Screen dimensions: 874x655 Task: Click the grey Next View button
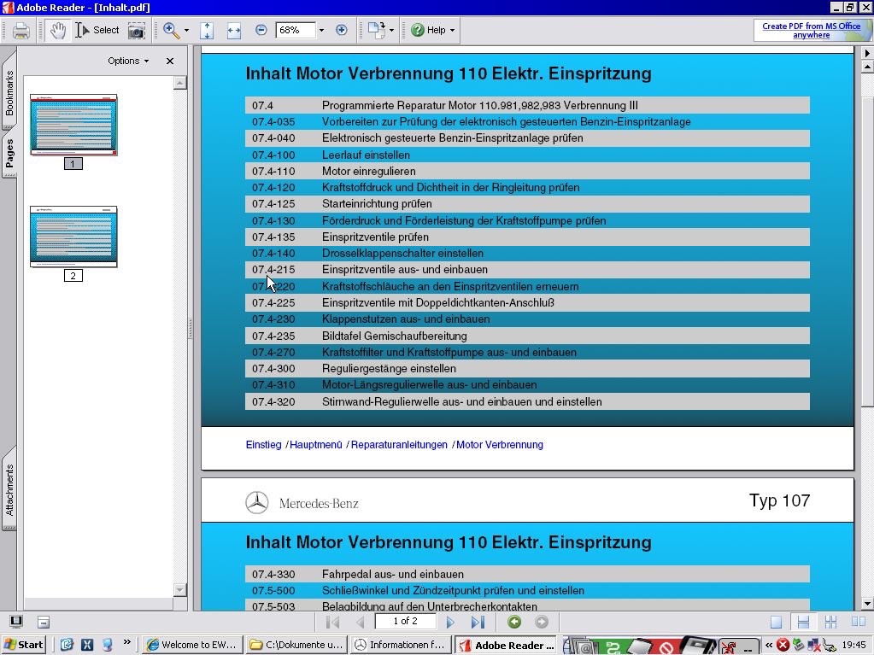click(x=542, y=622)
